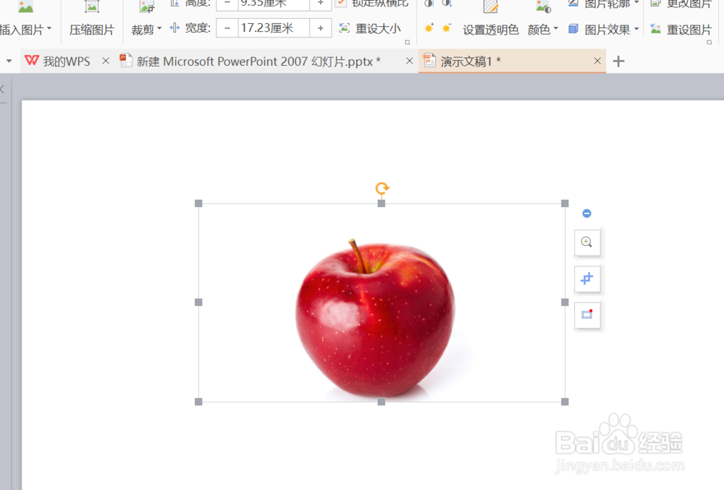Decrease brightness with the sun-minus icon
The height and width of the screenshot is (490, 724).
[447, 28]
